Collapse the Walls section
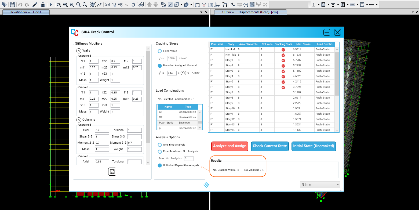Image resolution: width=419 pixels, height=210 pixels. (x=79, y=50)
